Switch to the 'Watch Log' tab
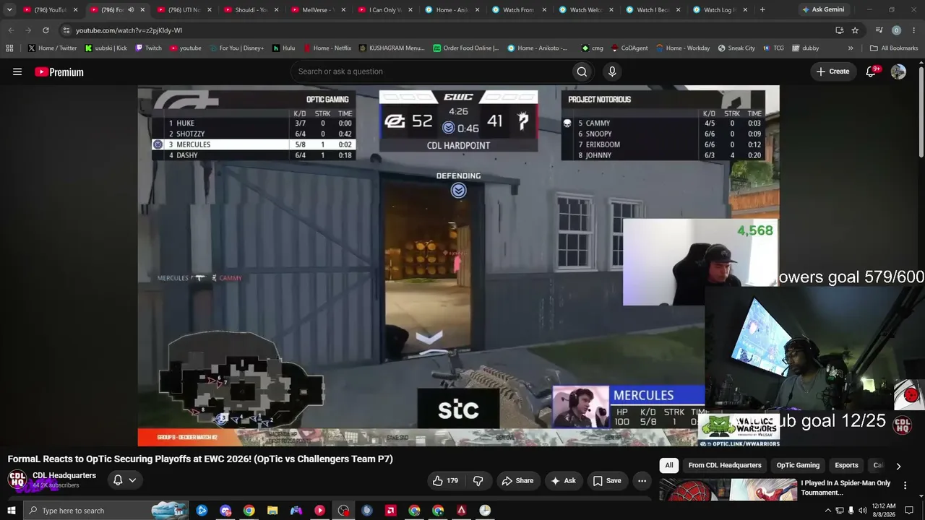Viewport: 925px width, 520px height. click(720, 10)
